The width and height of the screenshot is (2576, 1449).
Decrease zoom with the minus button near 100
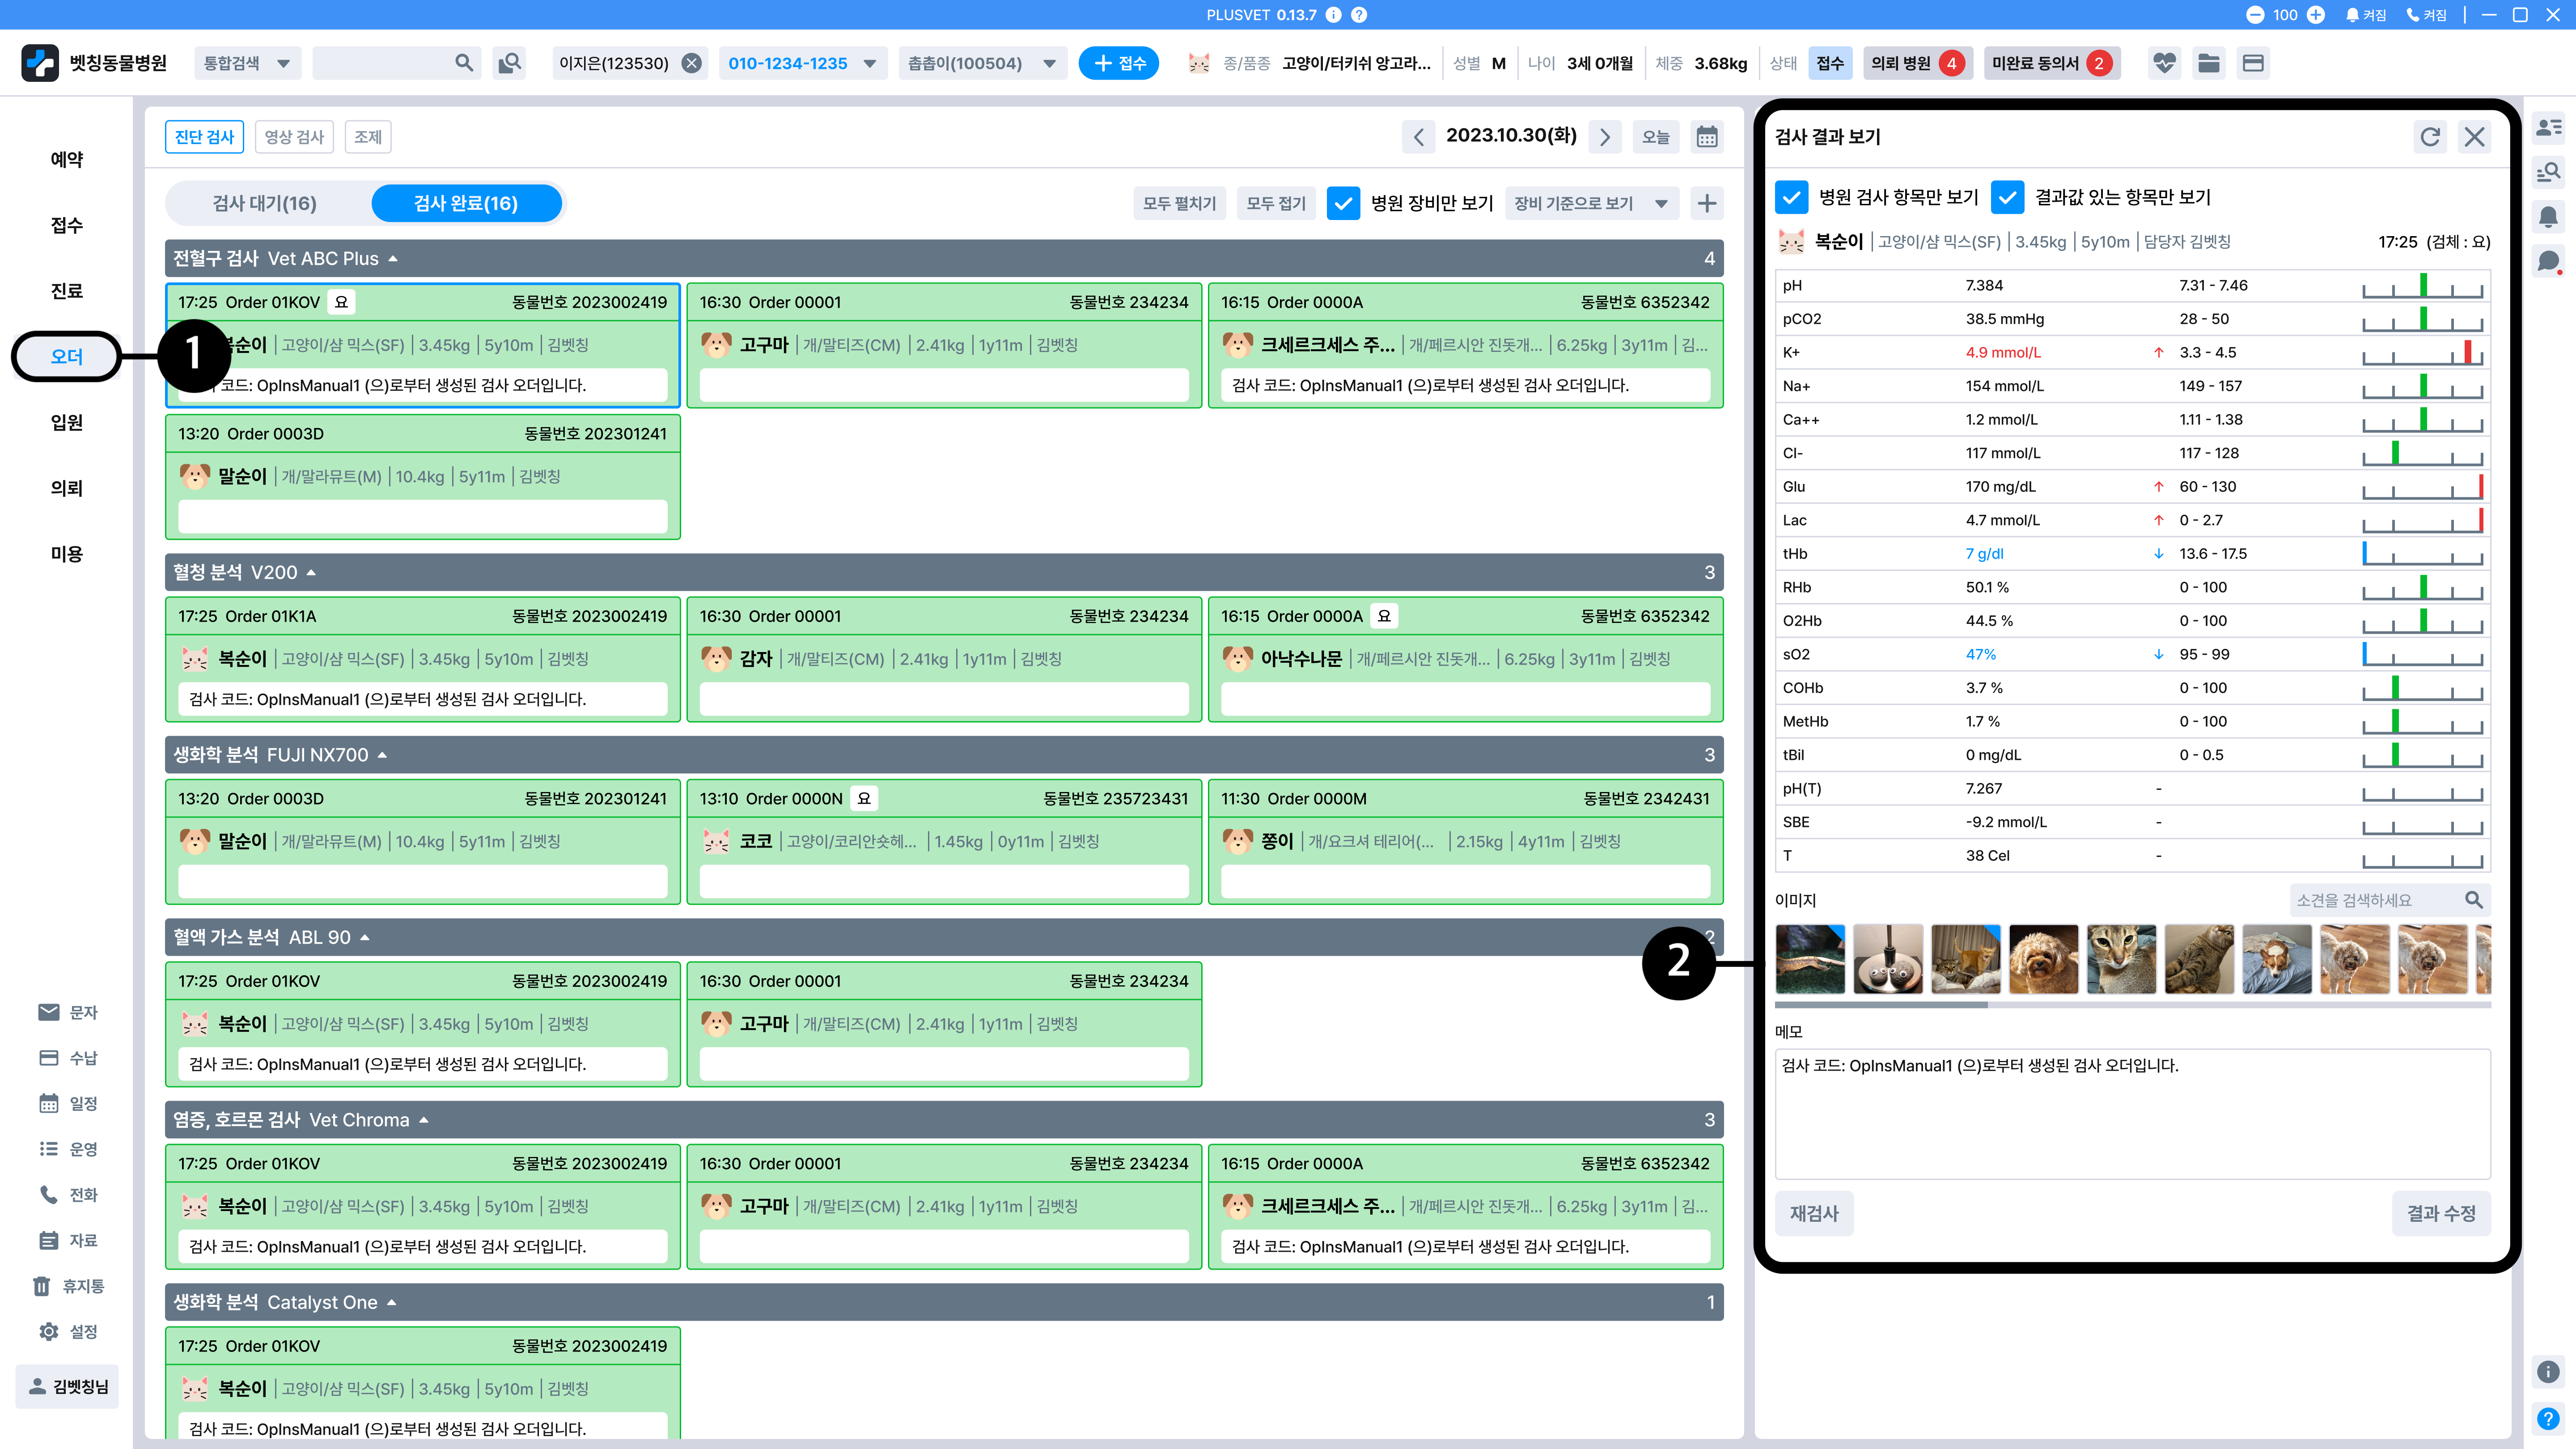[2255, 15]
